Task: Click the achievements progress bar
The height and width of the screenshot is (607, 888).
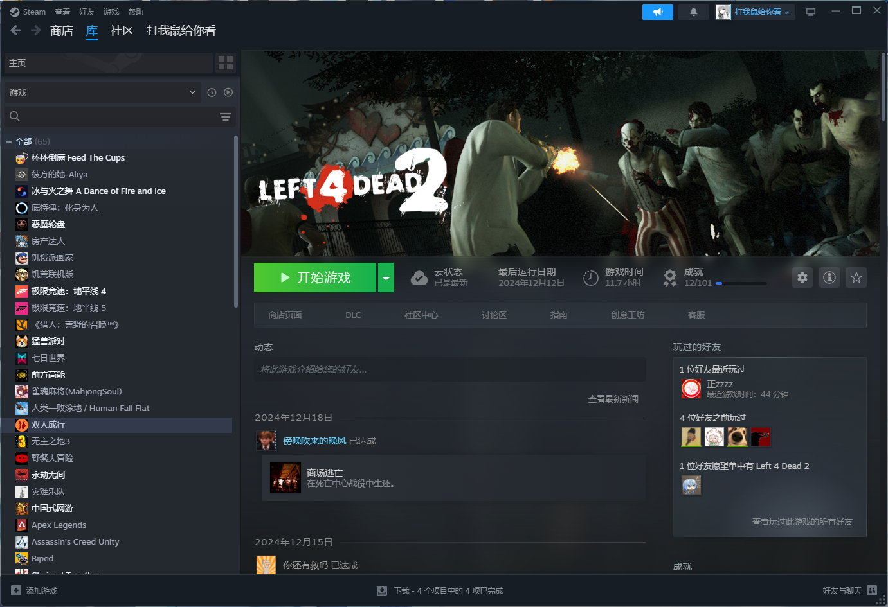Action: (x=741, y=283)
